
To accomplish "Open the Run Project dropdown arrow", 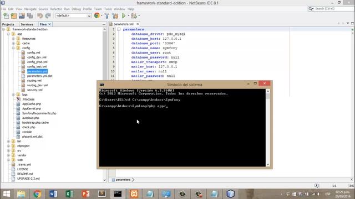I will 128,15.
